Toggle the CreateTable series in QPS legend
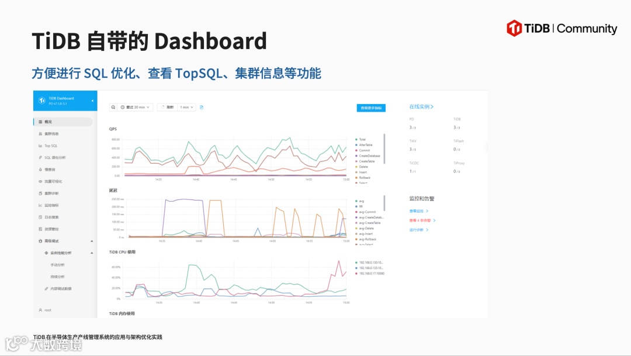The image size is (631, 356). (365, 161)
